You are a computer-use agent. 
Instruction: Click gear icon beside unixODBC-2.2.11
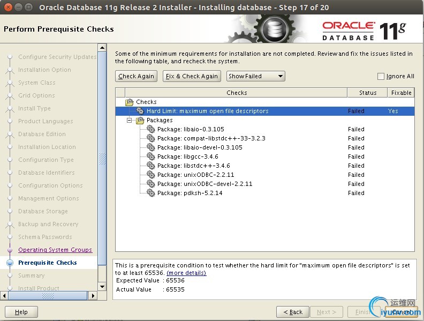[150, 175]
